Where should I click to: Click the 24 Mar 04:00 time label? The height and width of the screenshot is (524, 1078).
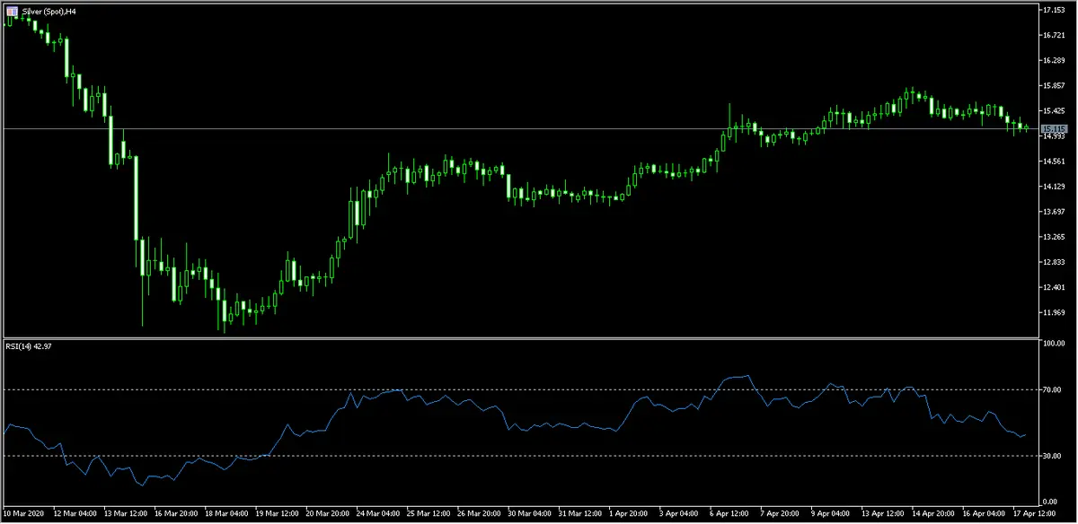(x=377, y=515)
